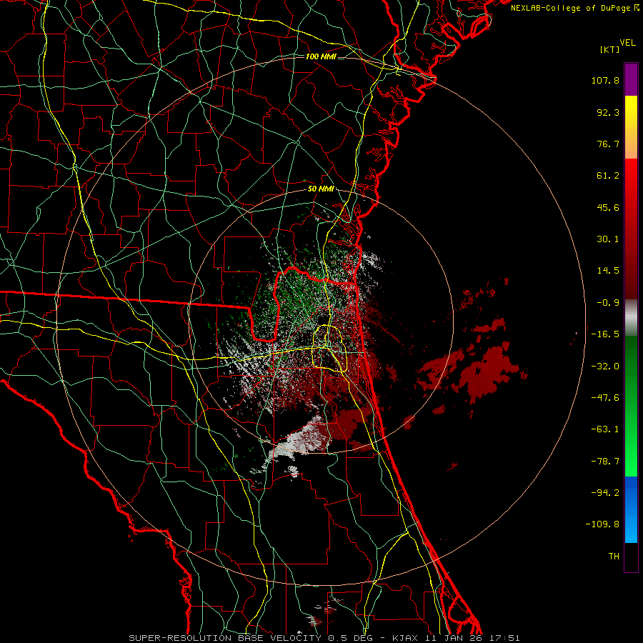Click the VEL legend heading

(627, 43)
